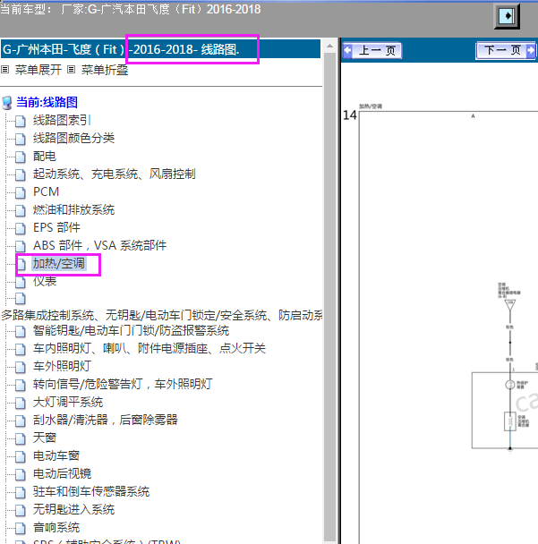Viewport: 538px width, 544px height.
Task: Click the 当前:线路图 root computer icon
Action: (x=7, y=103)
